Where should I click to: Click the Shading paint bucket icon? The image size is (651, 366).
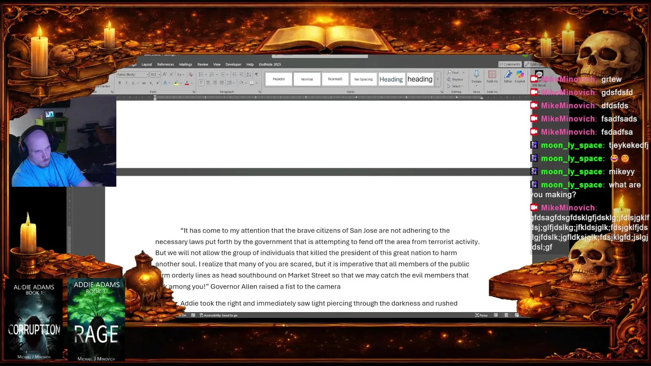click(x=241, y=83)
